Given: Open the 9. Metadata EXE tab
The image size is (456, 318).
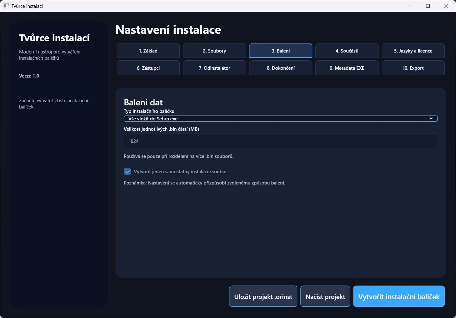Looking at the screenshot, I should pos(347,68).
